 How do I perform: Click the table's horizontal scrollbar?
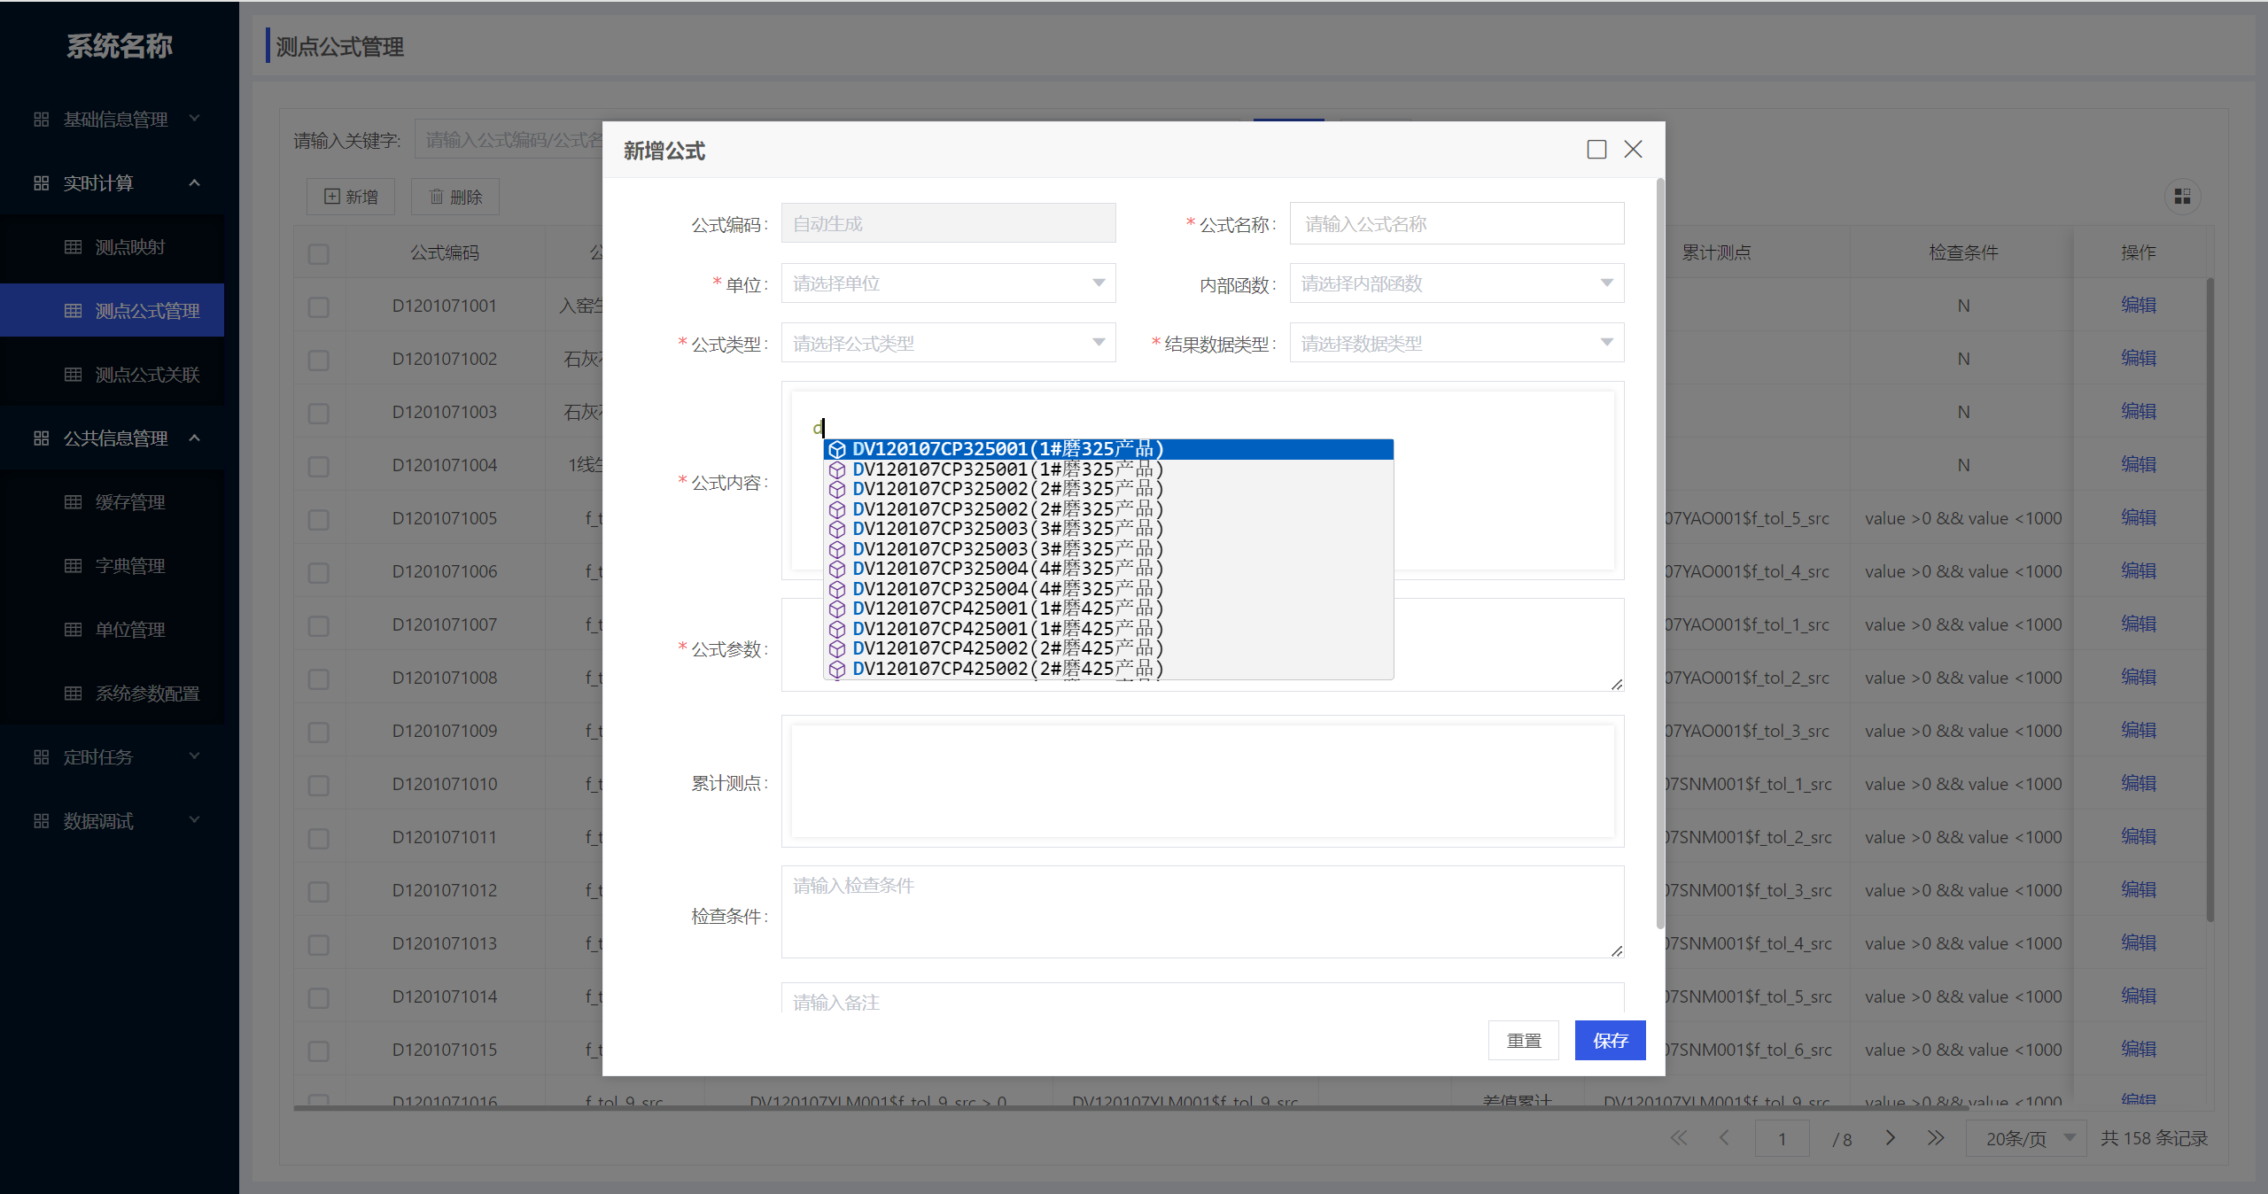tap(1130, 1107)
